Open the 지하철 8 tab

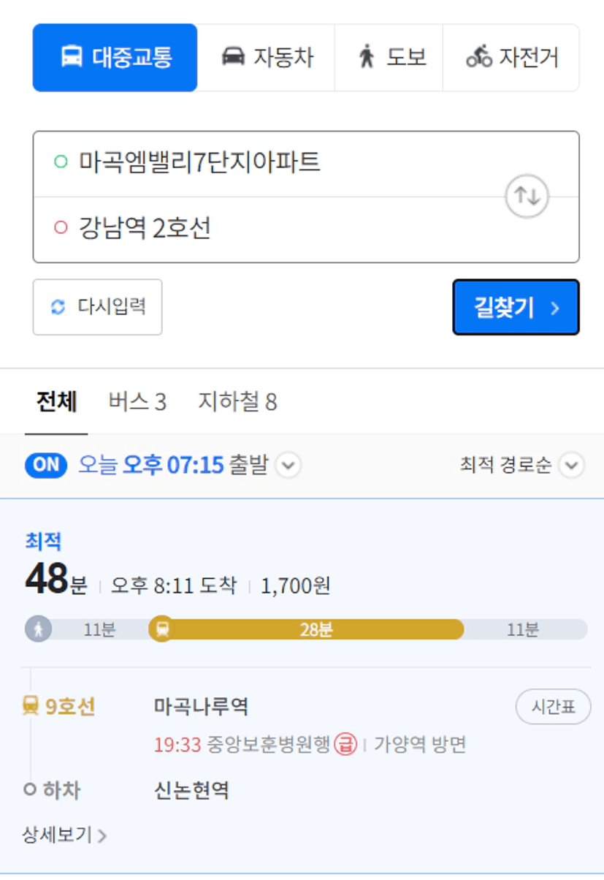[237, 401]
